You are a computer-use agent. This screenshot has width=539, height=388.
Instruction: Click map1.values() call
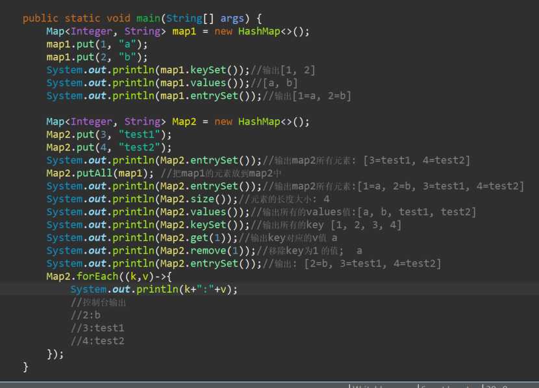pos(201,83)
